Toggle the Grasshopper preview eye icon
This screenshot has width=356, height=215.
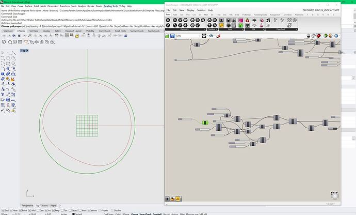(212, 36)
